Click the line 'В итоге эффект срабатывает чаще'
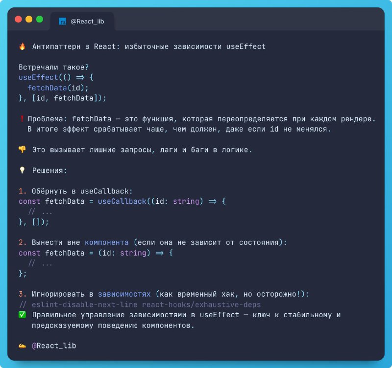Image resolution: width=392 pixels, height=368 pixels. (179, 129)
